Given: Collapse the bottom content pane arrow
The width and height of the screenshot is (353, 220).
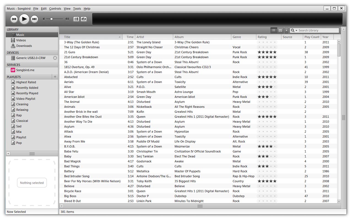Looking at the screenshot, I should [62, 206].
